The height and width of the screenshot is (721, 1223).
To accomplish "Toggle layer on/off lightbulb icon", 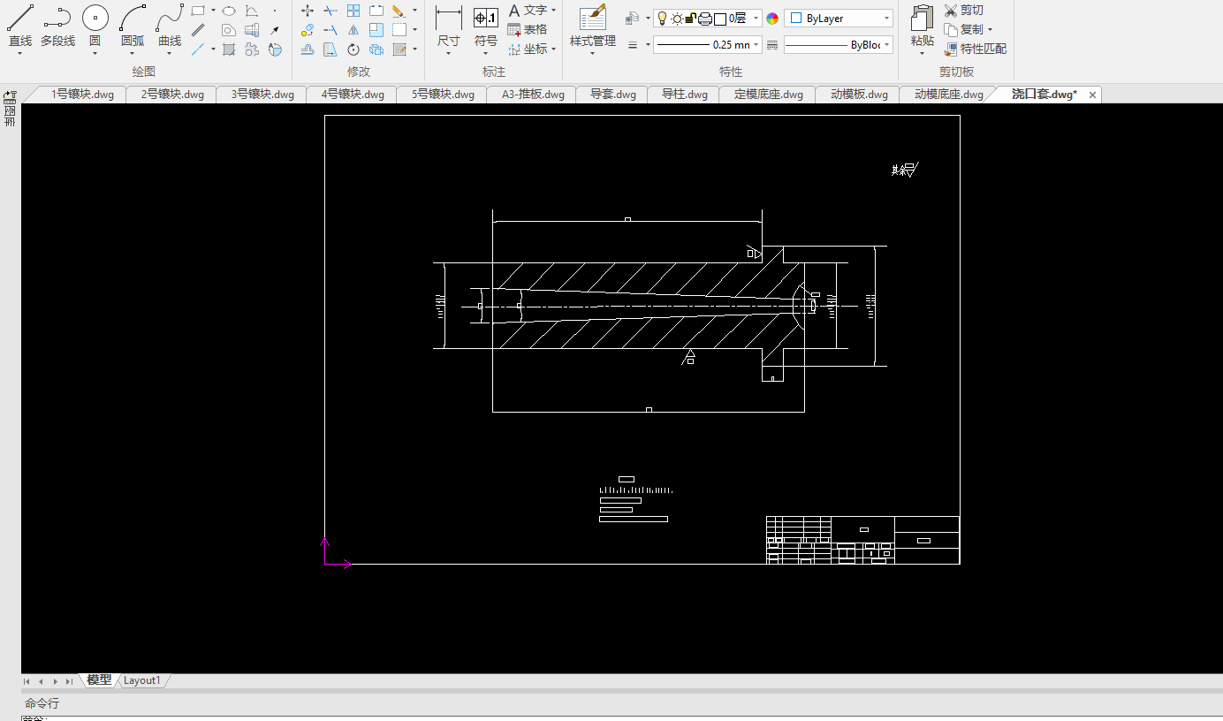I will pyautogui.click(x=662, y=19).
